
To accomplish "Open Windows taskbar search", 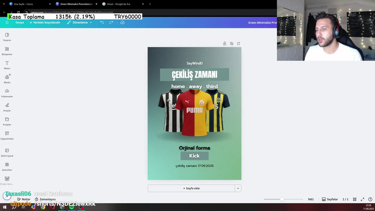I will (x=14, y=207).
